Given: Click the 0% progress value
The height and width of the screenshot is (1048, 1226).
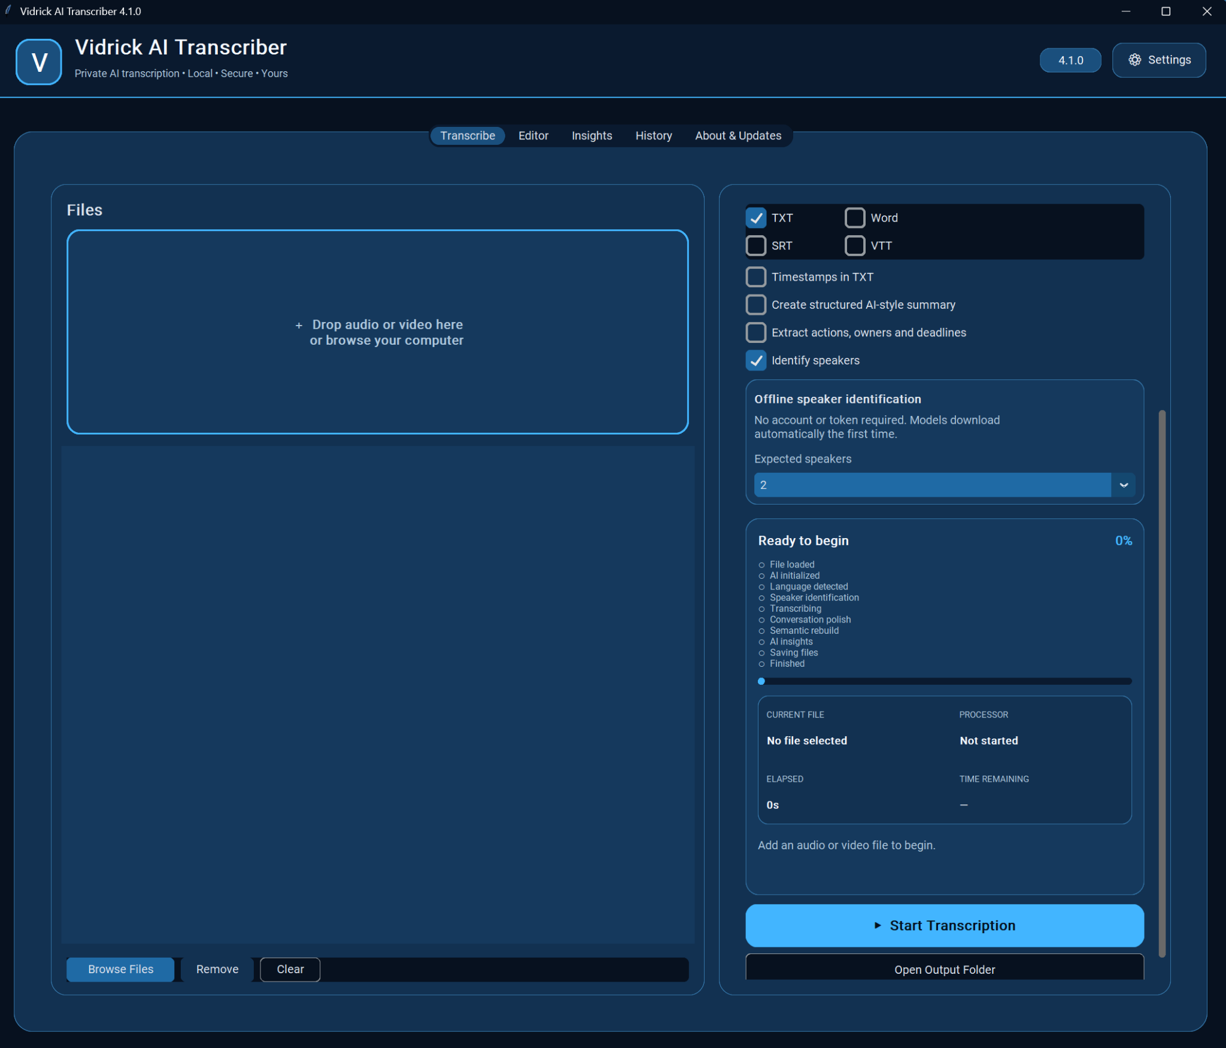Looking at the screenshot, I should pos(1123,540).
